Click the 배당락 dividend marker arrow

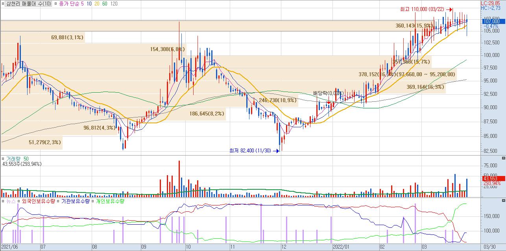pyautogui.click(x=329, y=102)
